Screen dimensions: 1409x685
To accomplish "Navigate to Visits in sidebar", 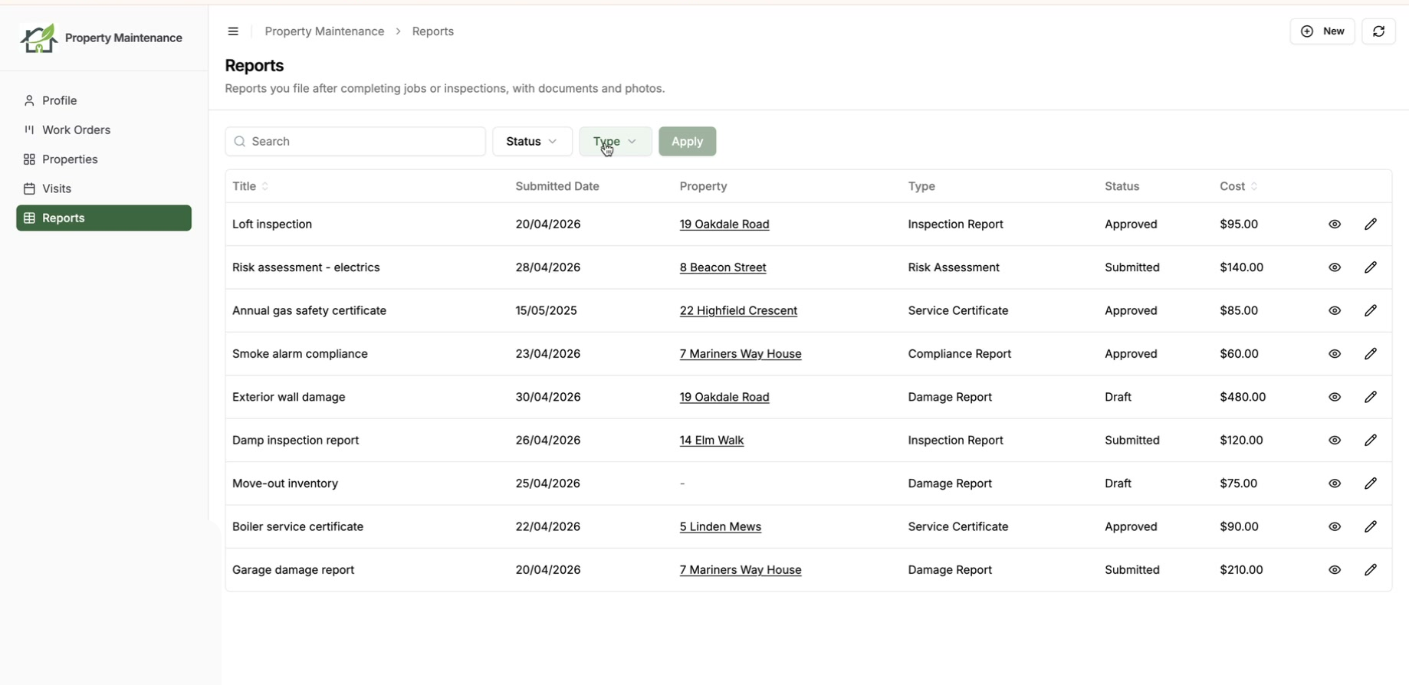I will coord(103,188).
